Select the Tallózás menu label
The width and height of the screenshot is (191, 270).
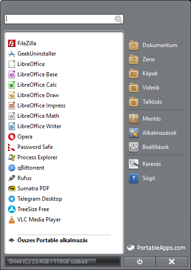(152, 102)
